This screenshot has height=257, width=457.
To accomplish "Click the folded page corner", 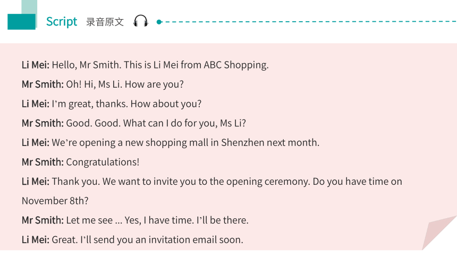I will tap(439, 233).
